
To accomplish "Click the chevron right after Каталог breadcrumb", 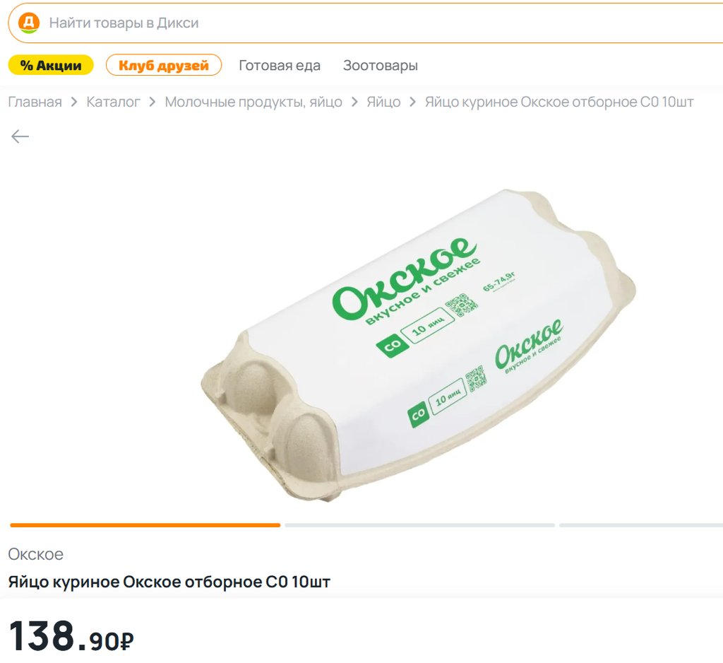I will (x=153, y=102).
